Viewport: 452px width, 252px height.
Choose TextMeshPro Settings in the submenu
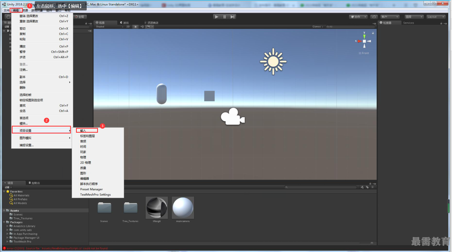click(98, 194)
